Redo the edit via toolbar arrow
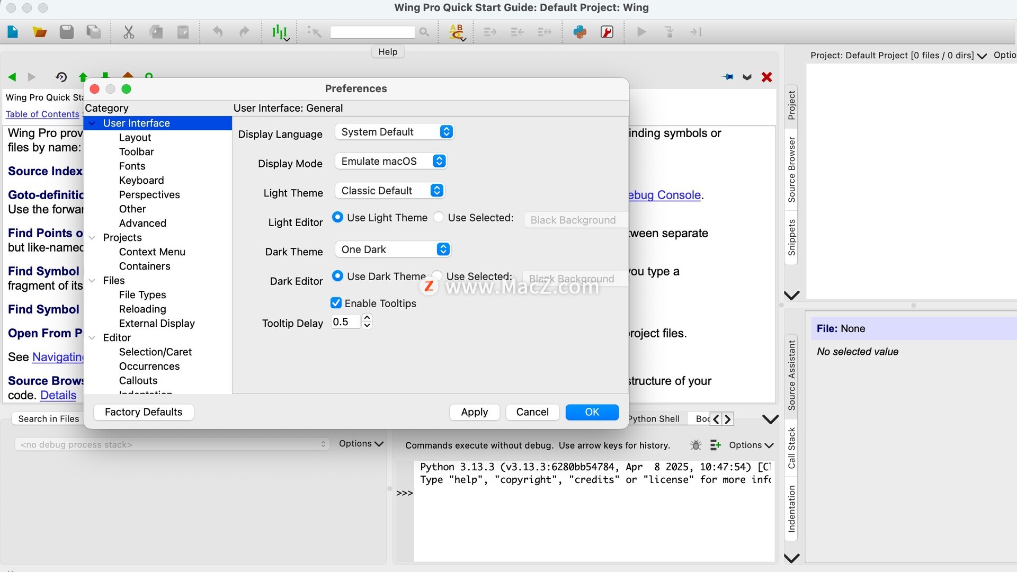Screen dimensions: 1017x572 click(244, 32)
